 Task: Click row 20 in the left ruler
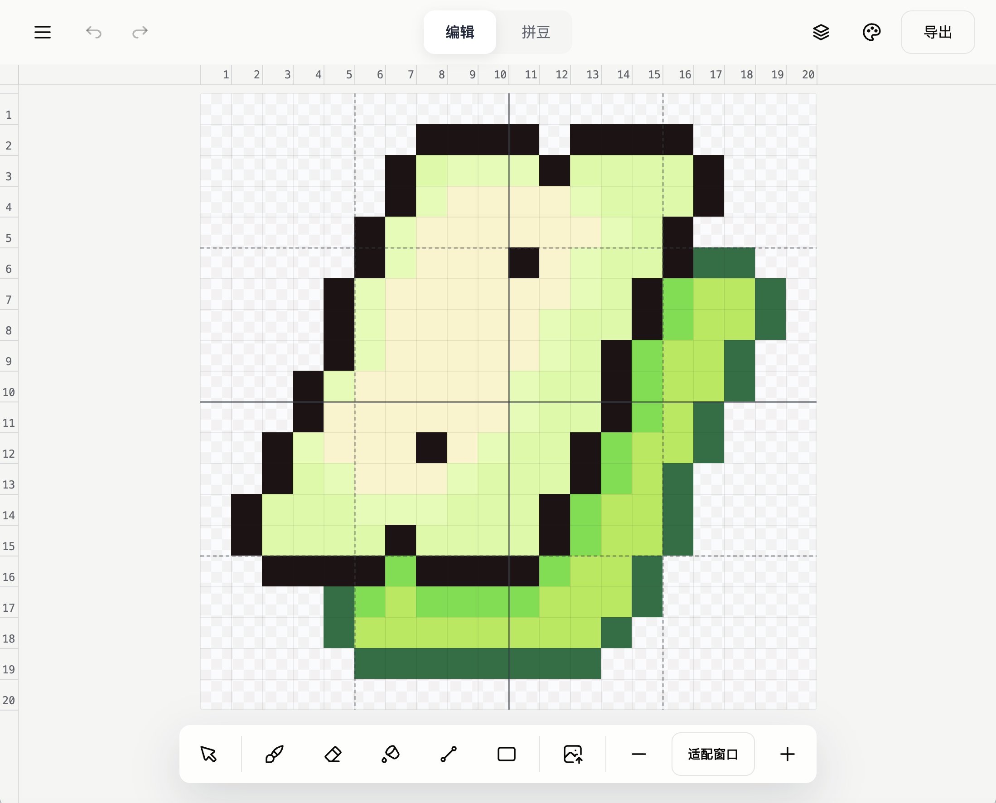click(x=9, y=695)
